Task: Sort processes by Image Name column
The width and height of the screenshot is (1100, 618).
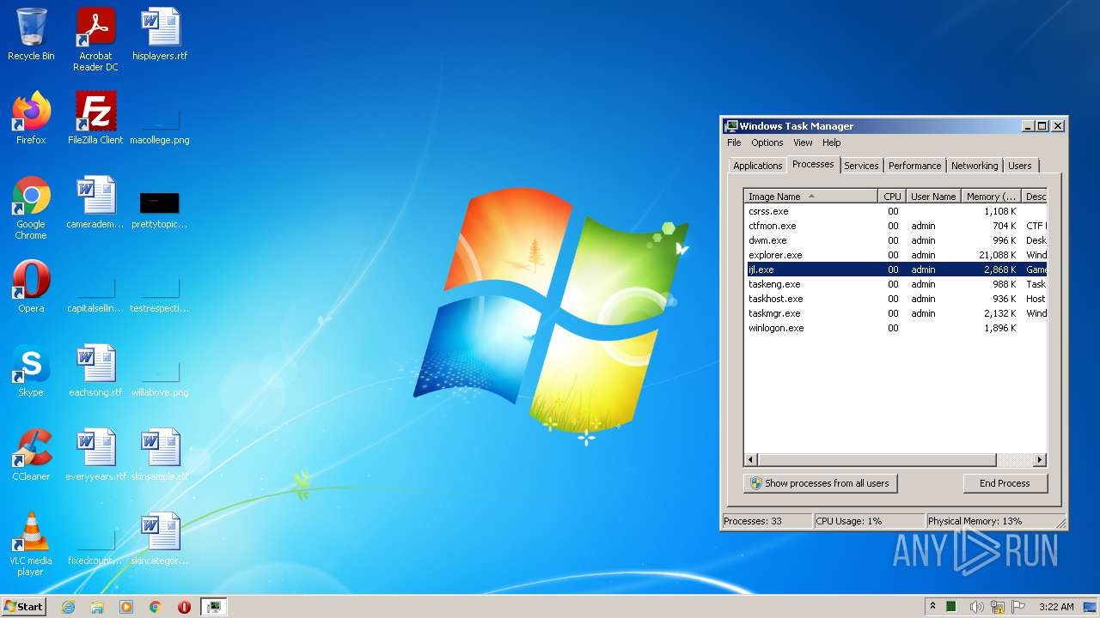Action: (x=810, y=197)
